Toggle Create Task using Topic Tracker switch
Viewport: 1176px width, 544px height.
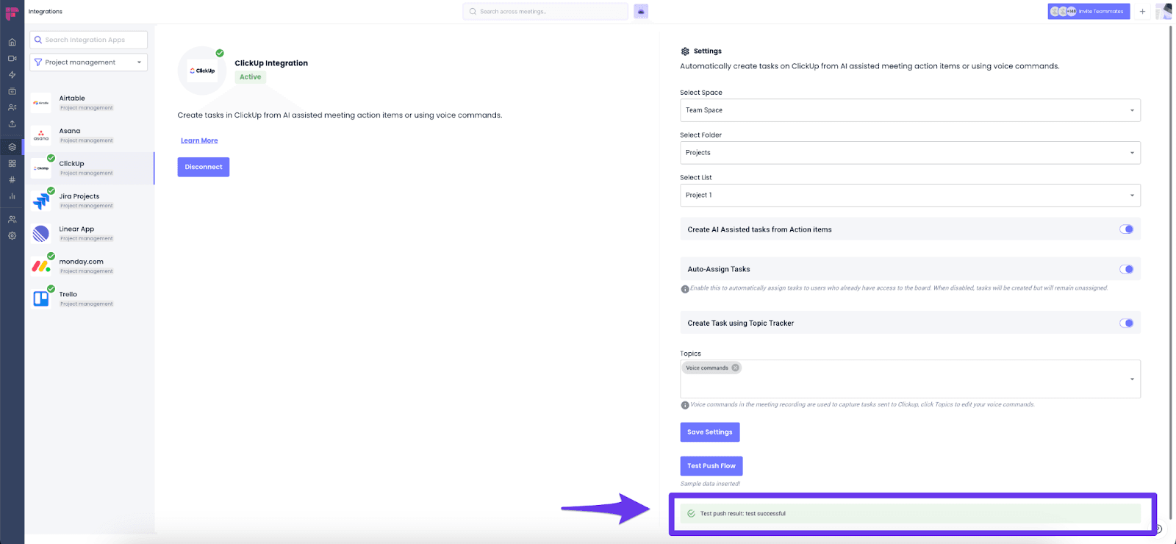(1126, 323)
